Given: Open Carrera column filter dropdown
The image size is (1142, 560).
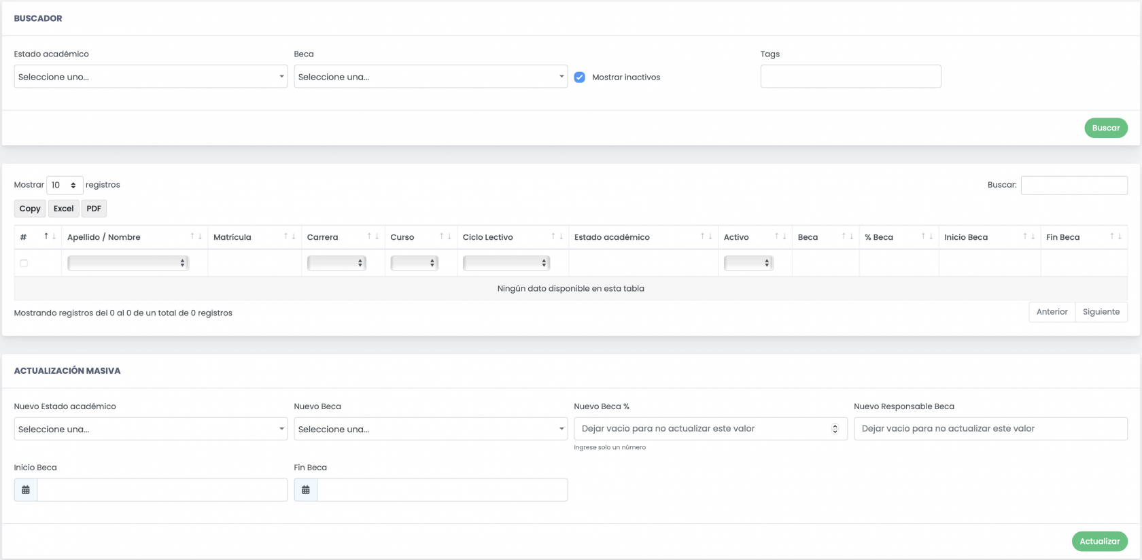Looking at the screenshot, I should click(x=336, y=263).
